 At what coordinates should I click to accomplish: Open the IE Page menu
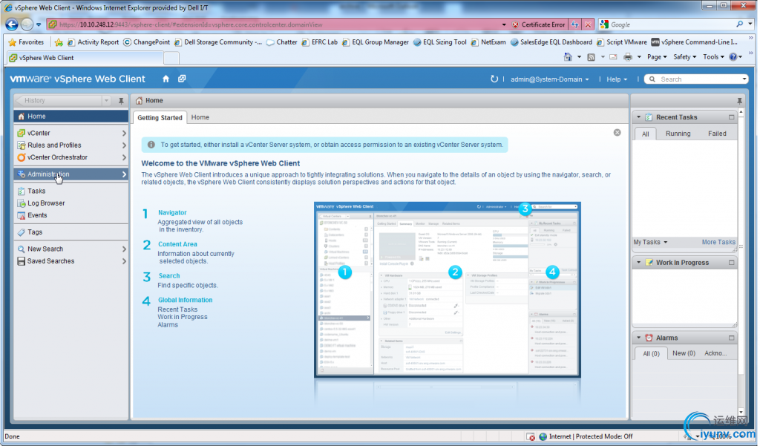pyautogui.click(x=657, y=57)
